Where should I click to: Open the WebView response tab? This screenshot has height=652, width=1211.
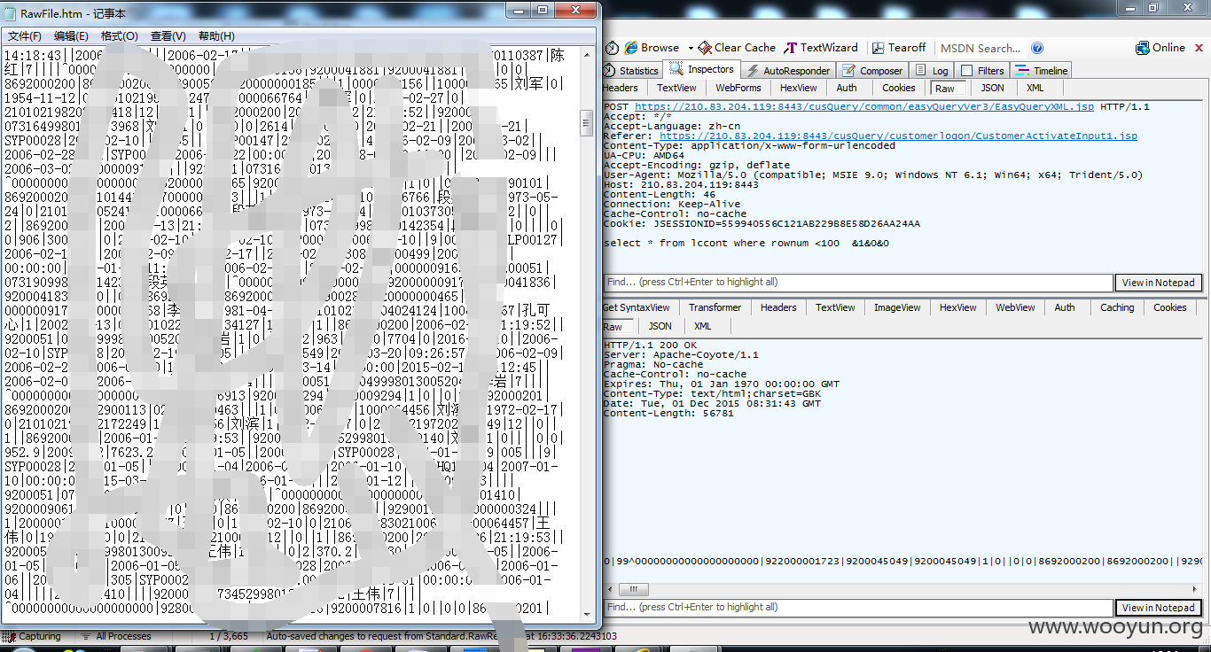(x=1015, y=307)
